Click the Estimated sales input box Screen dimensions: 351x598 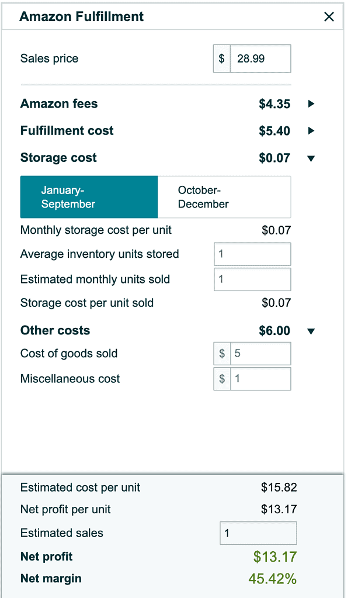pyautogui.click(x=258, y=533)
